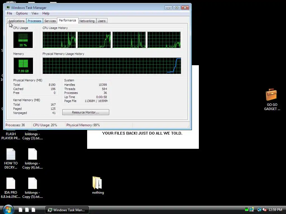This screenshot has height=214, width=286.
Task: Switch to the Services tab
Action: (50, 21)
